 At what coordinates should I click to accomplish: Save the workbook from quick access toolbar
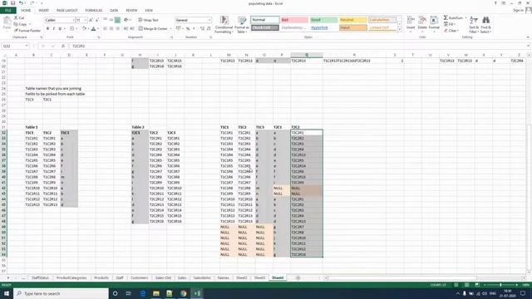coord(13,3)
